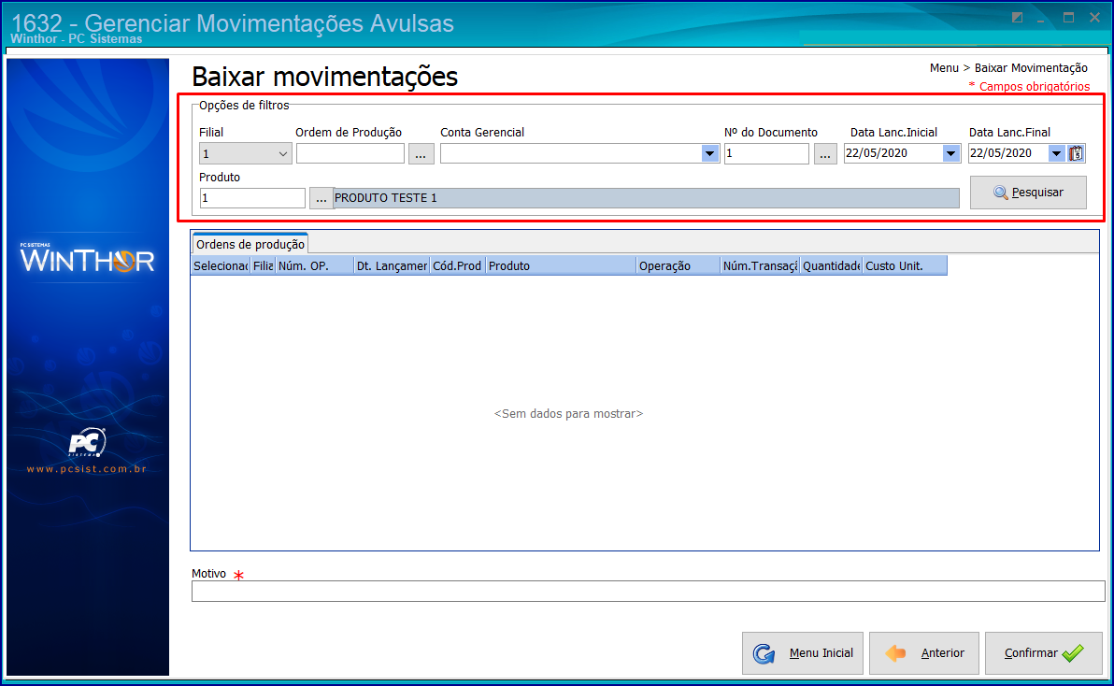
Task: Sort by Quantidade column header
Action: [x=831, y=265]
